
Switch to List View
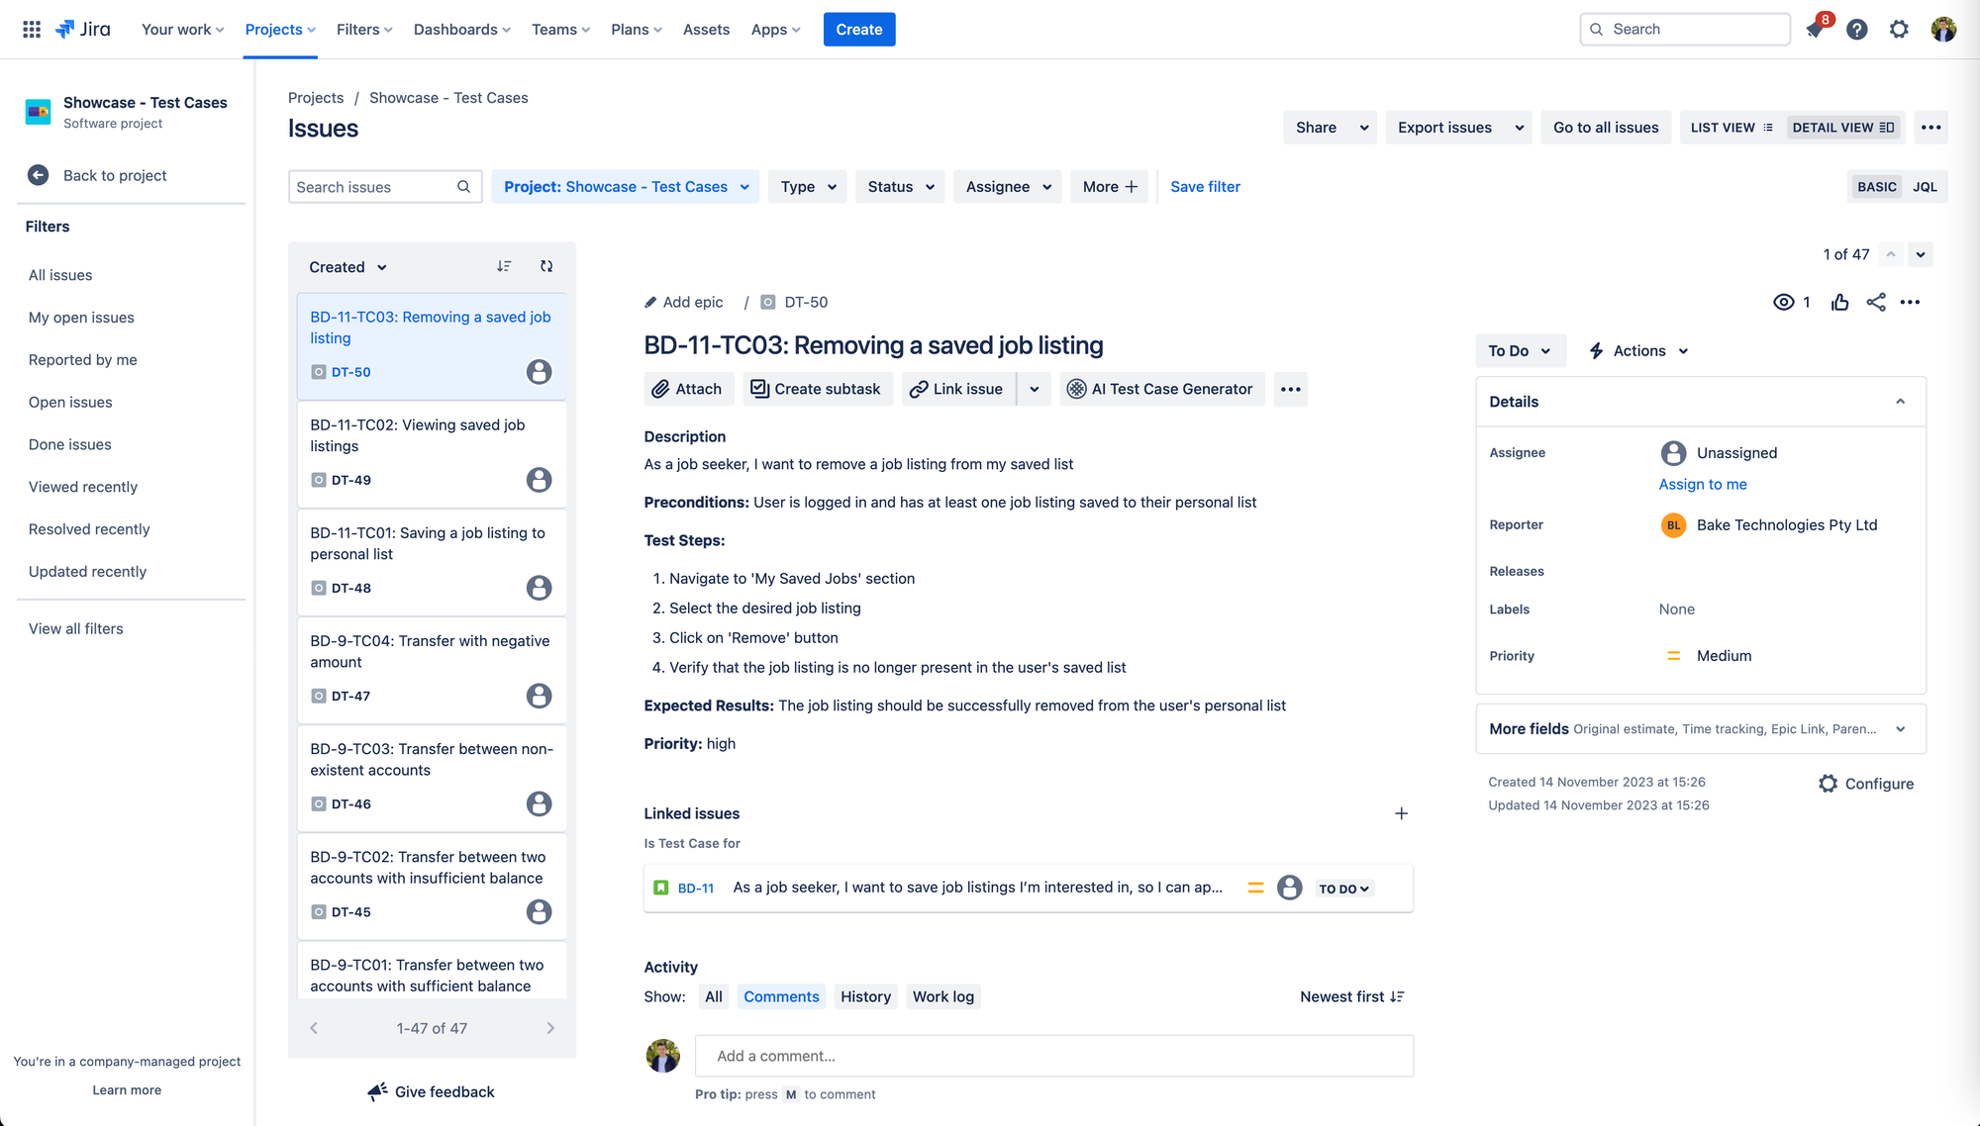(x=1732, y=128)
